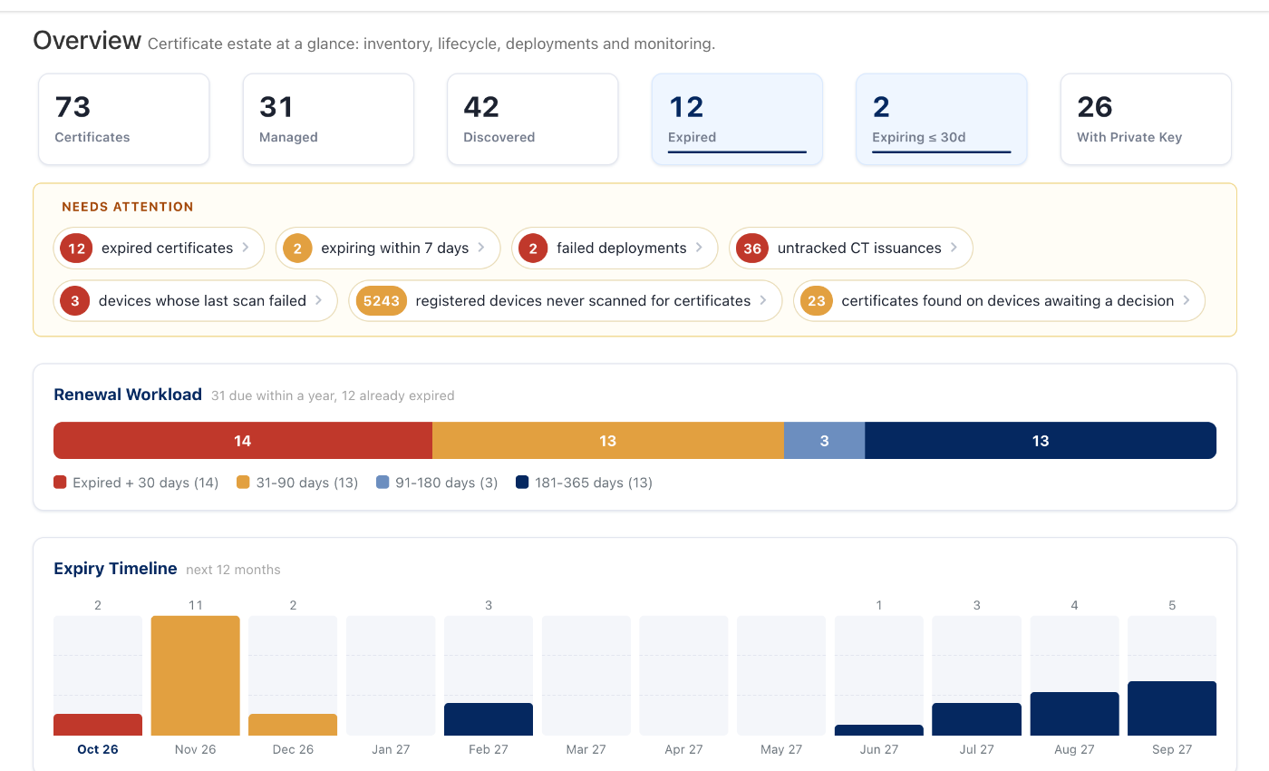This screenshot has height=771, width=1269.
Task: Click the May 27 month label
Action: click(x=781, y=749)
